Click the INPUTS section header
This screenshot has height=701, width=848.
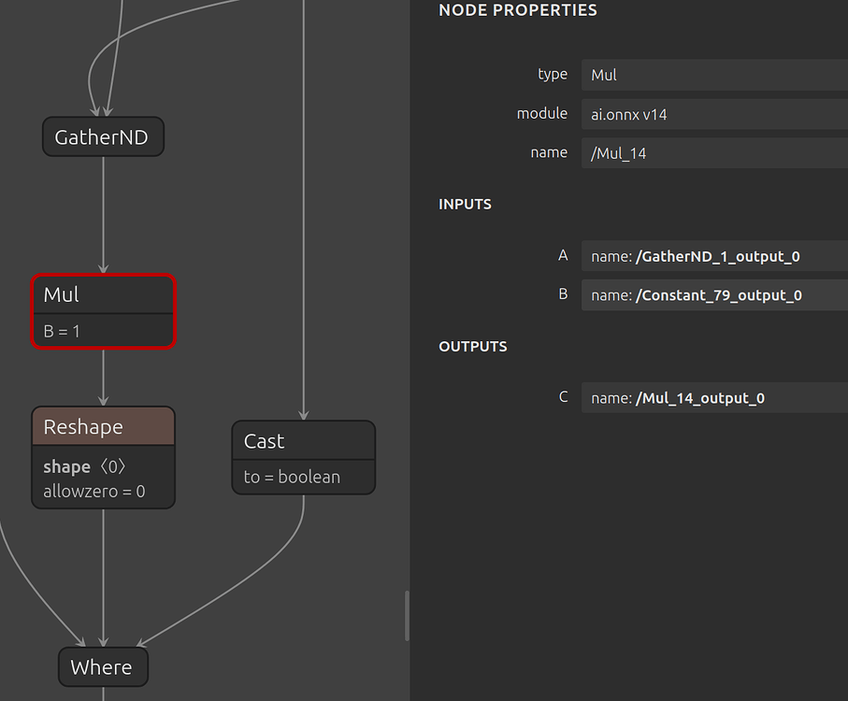pos(465,204)
